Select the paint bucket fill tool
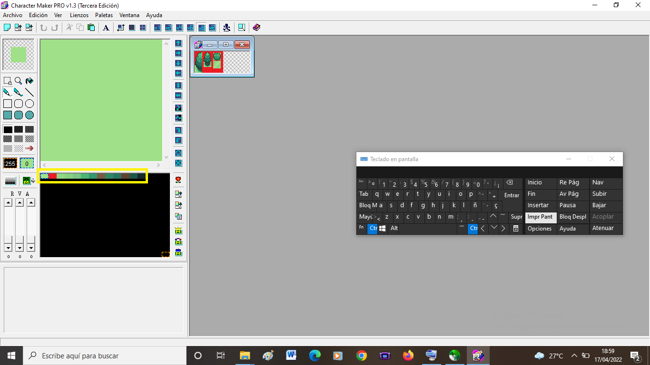650x365 pixels. [30, 81]
